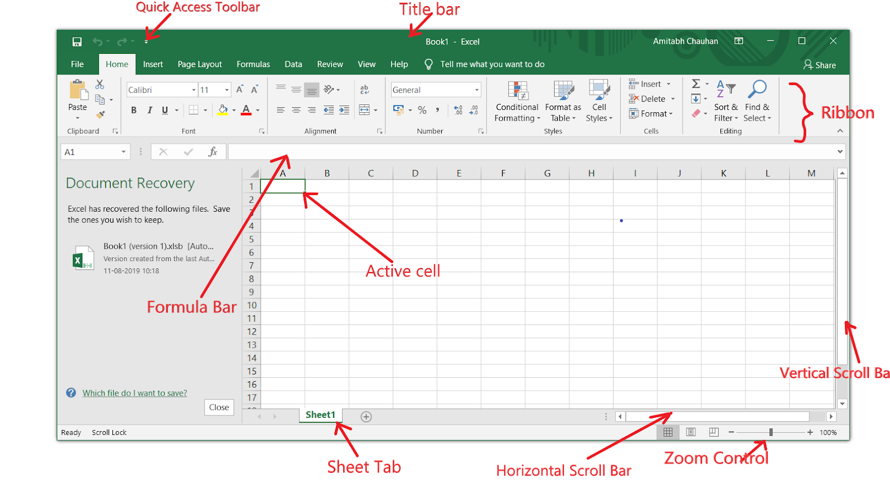Viewport: 890px width, 485px height.
Task: Toggle Center horizontal alignment
Action: pos(296,110)
